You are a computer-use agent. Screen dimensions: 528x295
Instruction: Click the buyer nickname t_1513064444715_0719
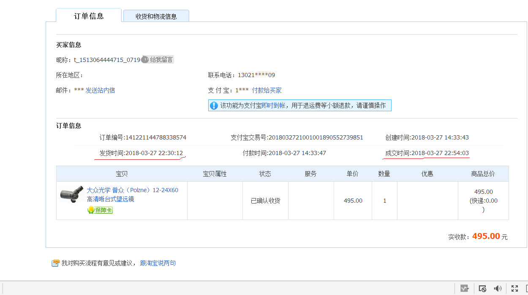107,60
